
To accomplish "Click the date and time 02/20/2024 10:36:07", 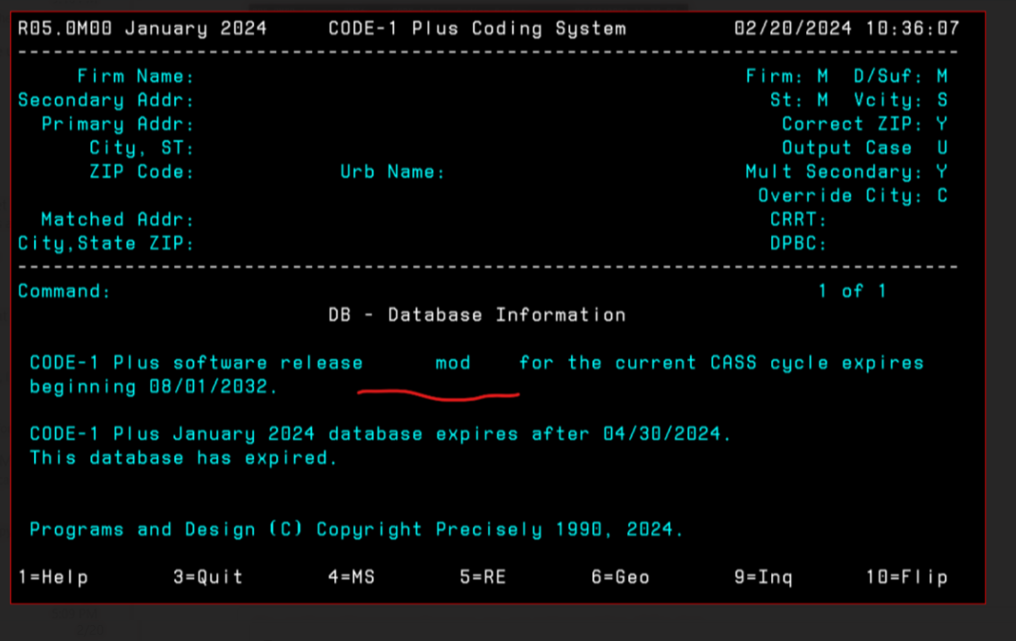I will tap(846, 29).
